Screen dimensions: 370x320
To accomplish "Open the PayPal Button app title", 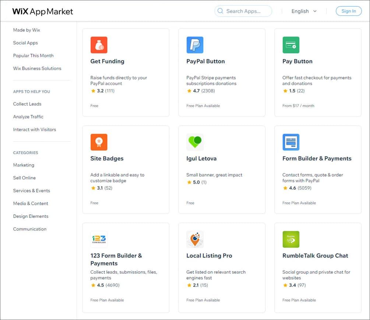I will click(x=205, y=61).
